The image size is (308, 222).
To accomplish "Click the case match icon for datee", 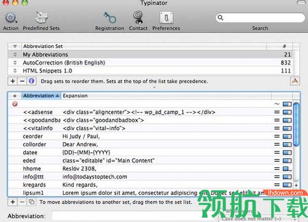I will (x=277, y=153).
